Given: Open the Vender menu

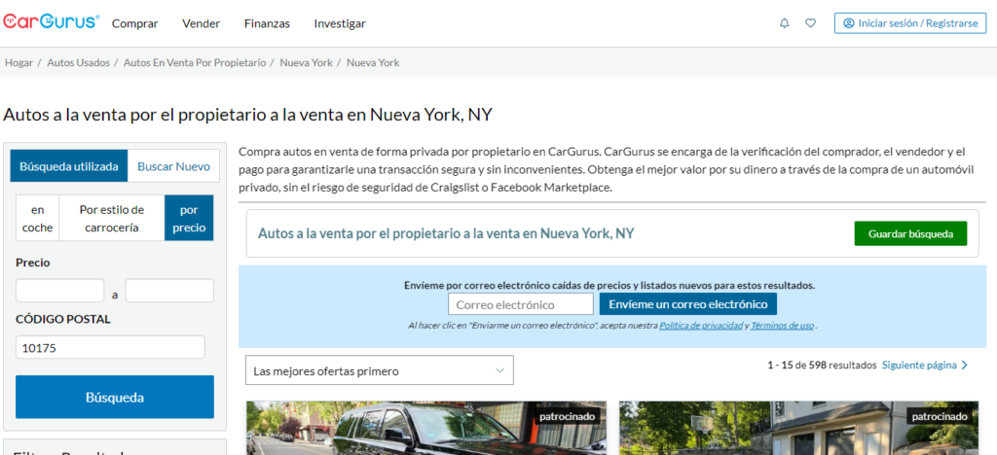Looking at the screenshot, I should pos(201,23).
